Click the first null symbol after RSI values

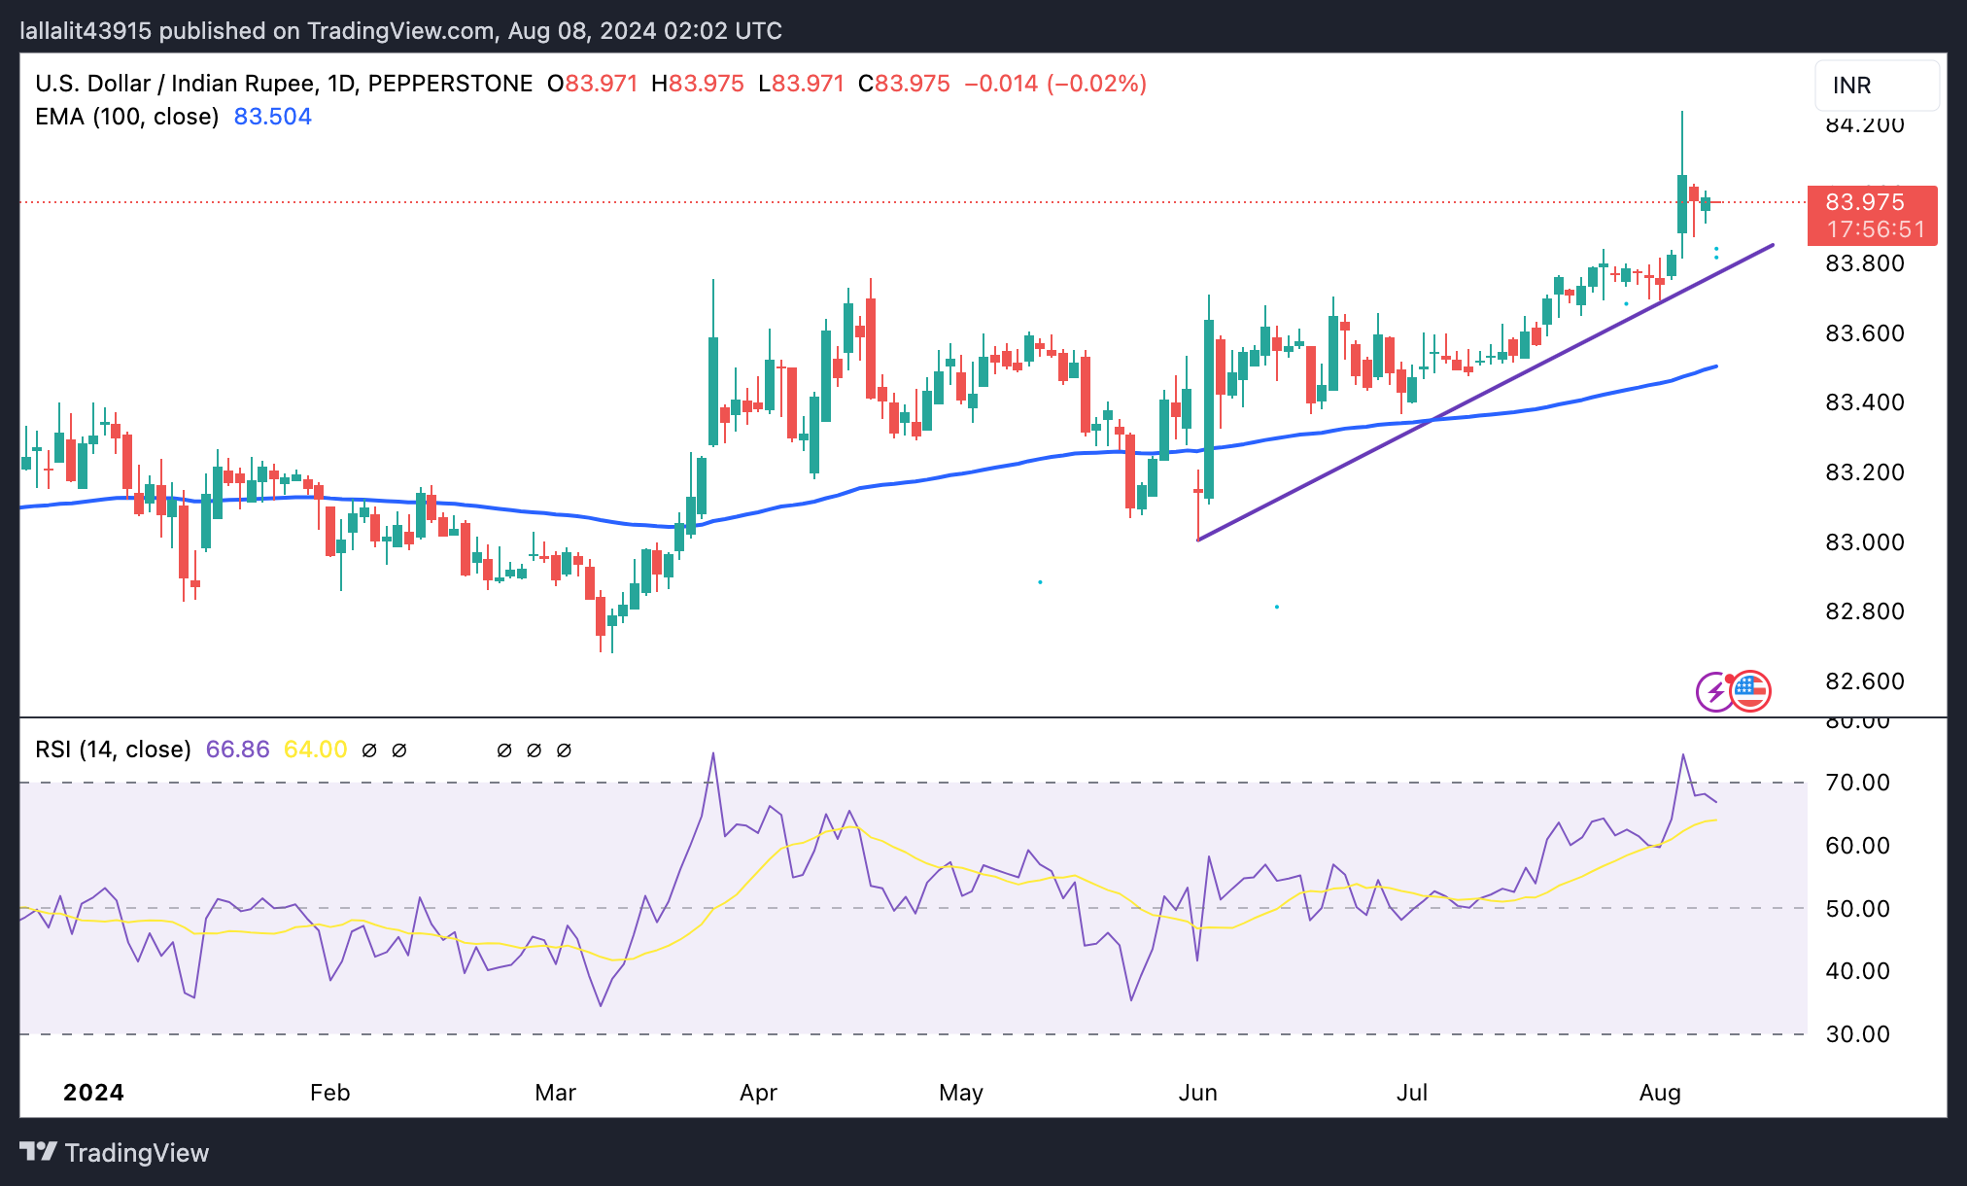tap(369, 750)
